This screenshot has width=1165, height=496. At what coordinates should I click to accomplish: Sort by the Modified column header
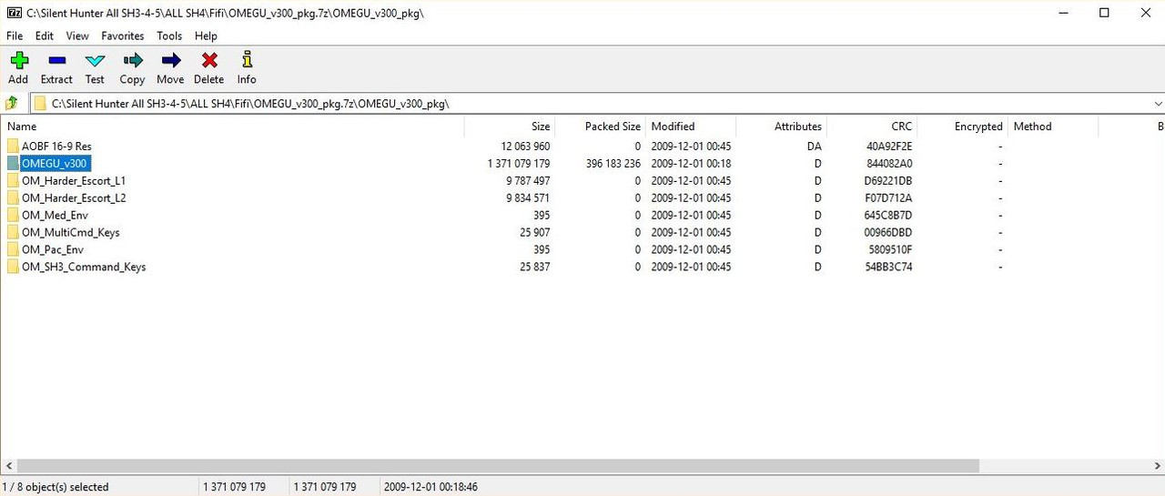click(x=690, y=127)
